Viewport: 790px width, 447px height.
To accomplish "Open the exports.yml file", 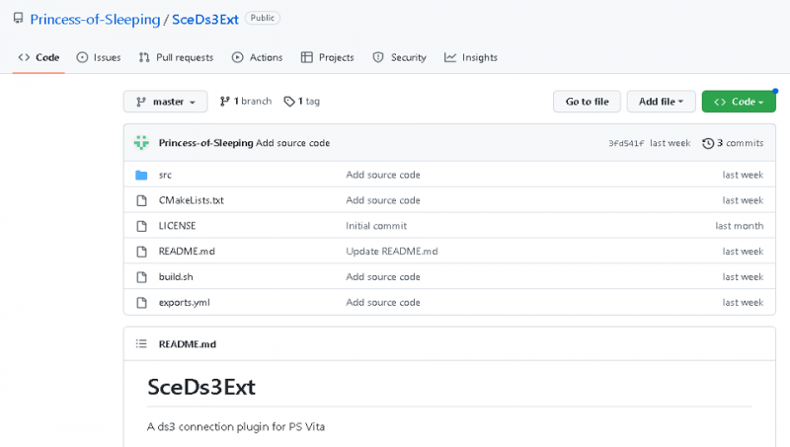I will coord(185,303).
